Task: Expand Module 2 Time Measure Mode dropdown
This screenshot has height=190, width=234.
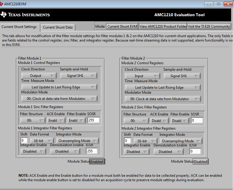Action: [x=163, y=87]
